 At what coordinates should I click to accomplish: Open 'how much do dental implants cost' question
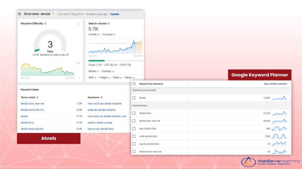pyautogui.click(x=107, y=116)
